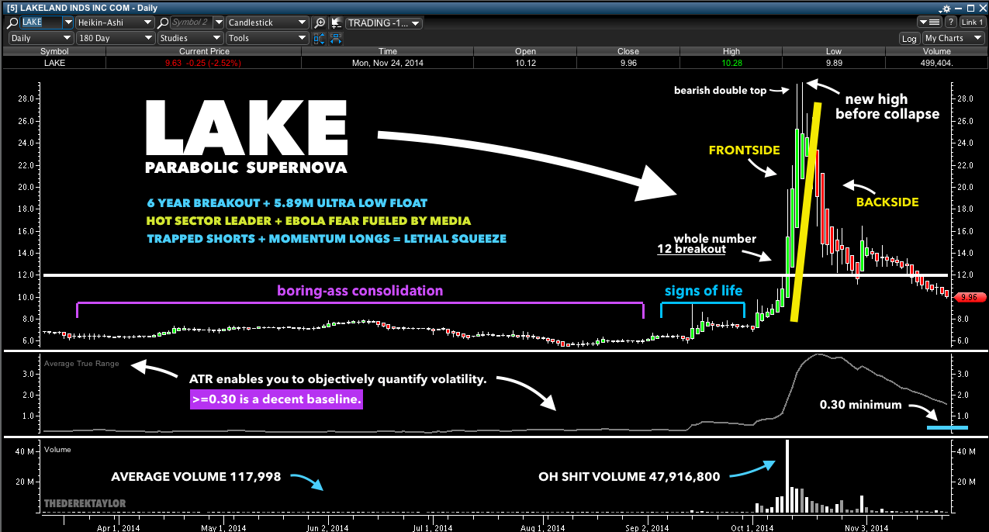Toggle the Log scale button
The height and width of the screenshot is (532, 989).
(909, 38)
